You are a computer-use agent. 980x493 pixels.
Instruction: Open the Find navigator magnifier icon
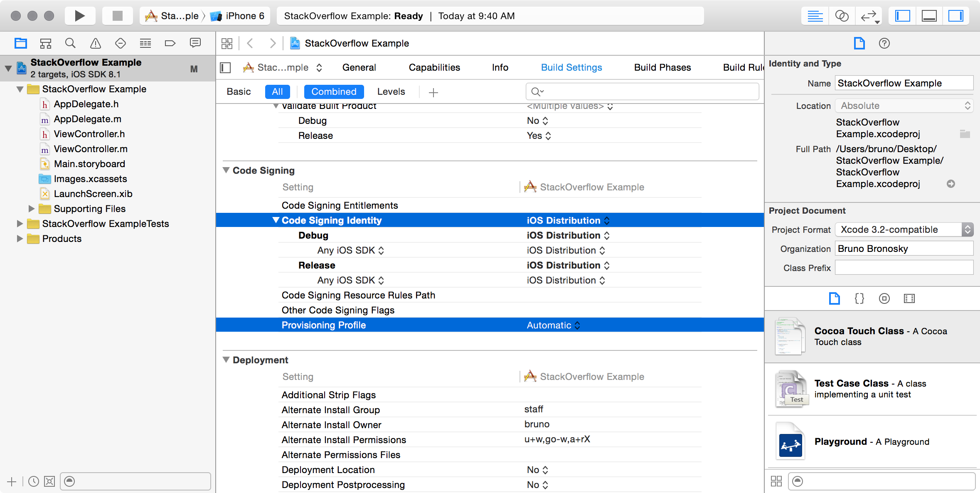(x=70, y=43)
